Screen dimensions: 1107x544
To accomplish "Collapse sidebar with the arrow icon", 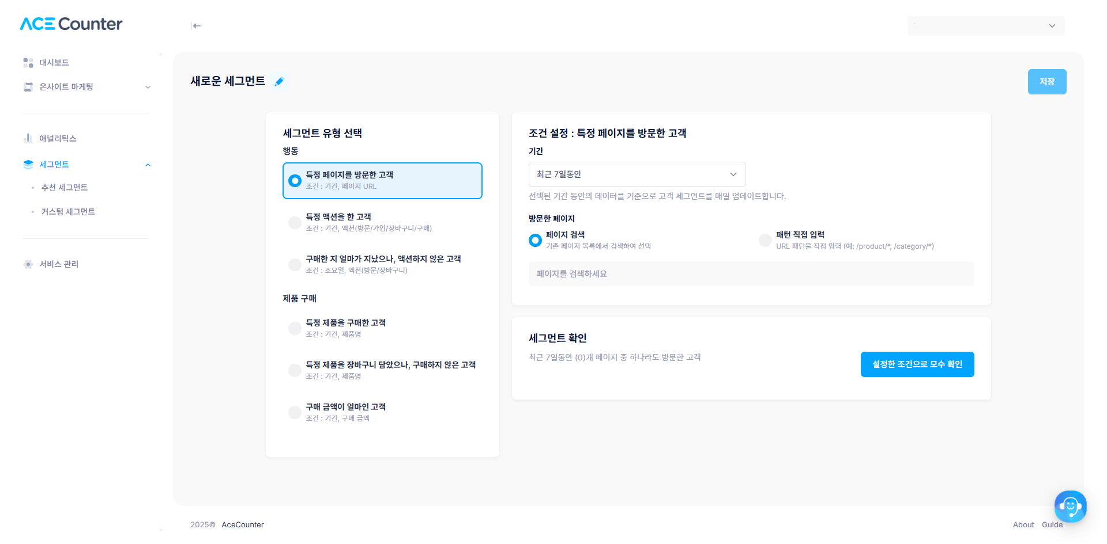I will [196, 26].
